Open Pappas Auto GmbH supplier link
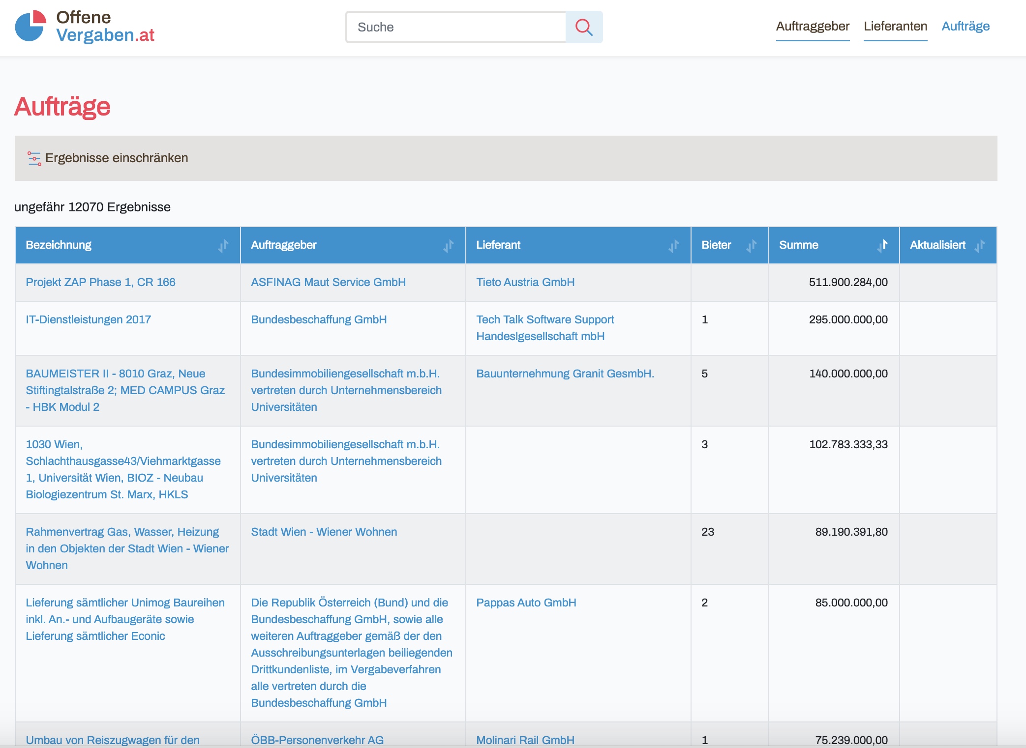The height and width of the screenshot is (748, 1026). (x=526, y=603)
